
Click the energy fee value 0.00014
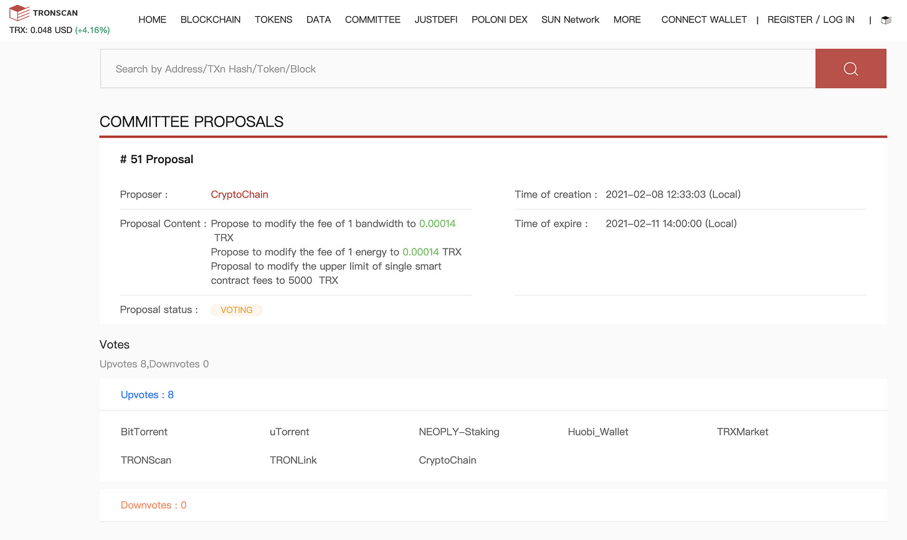tap(420, 252)
